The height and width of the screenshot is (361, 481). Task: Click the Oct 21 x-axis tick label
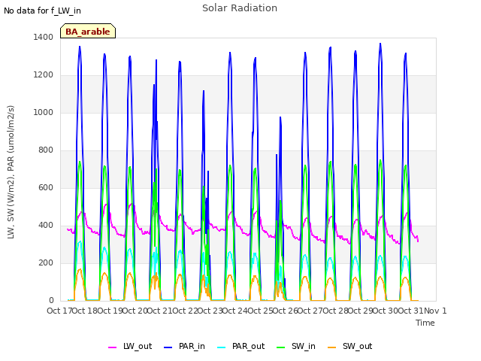160,311
